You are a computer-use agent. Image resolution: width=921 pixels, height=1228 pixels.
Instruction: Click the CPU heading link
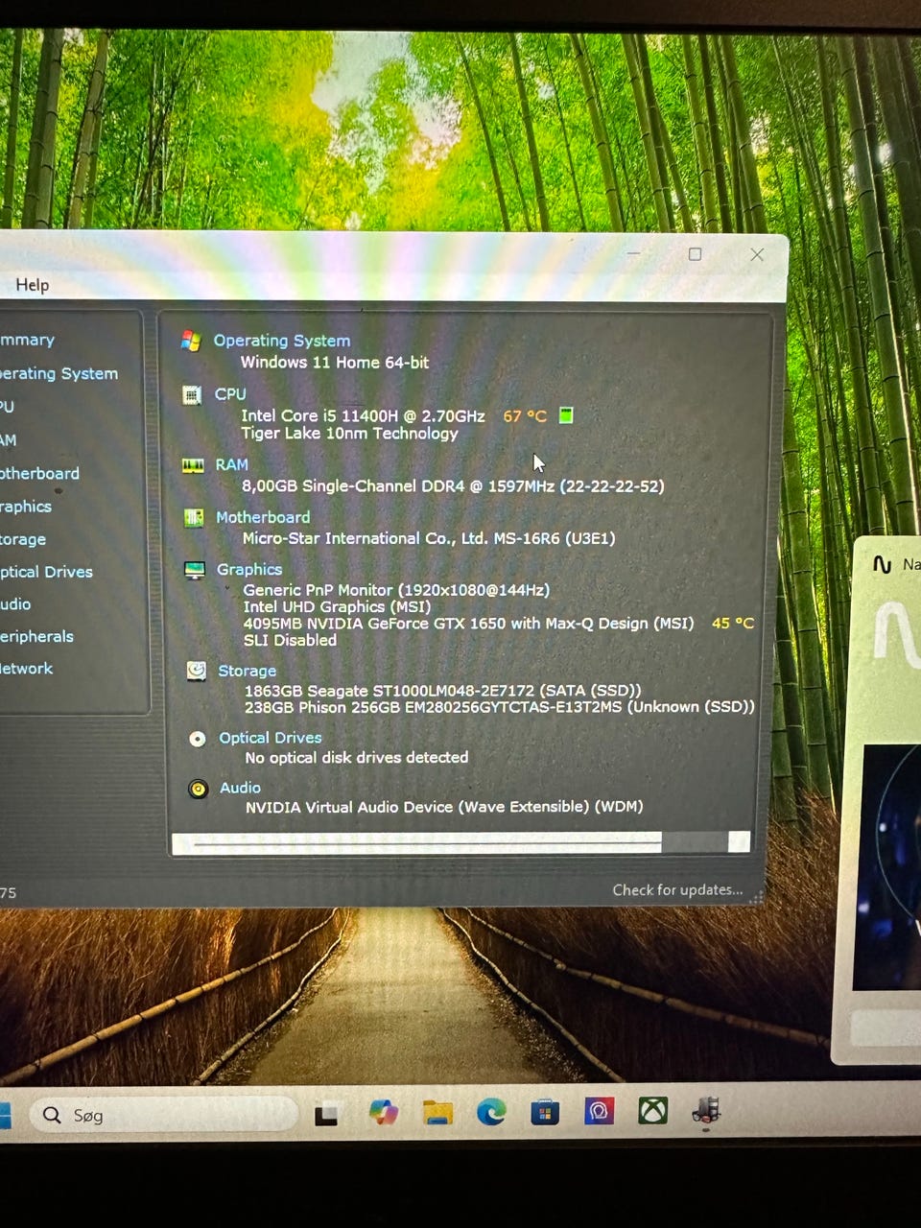[230, 394]
